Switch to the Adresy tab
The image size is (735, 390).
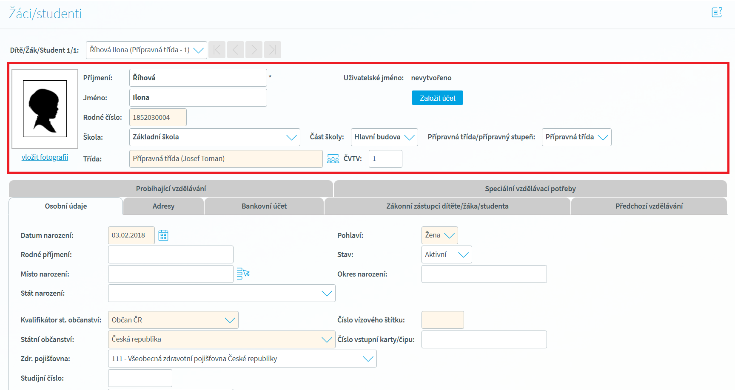tap(163, 206)
